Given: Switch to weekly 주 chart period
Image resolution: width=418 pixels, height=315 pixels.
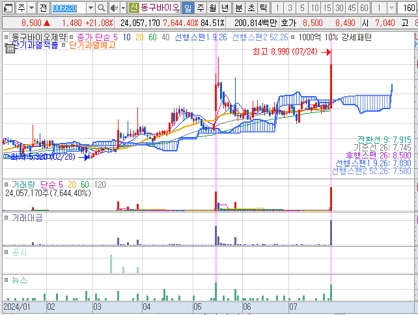Looking at the screenshot, I should pyautogui.click(x=201, y=8).
